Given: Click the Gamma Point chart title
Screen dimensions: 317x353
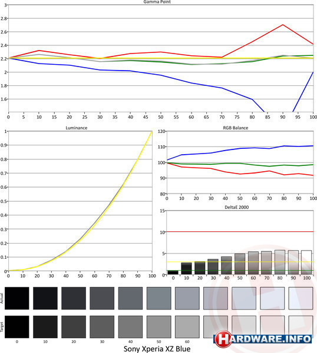Looking at the screenshot, I should [157, 2].
